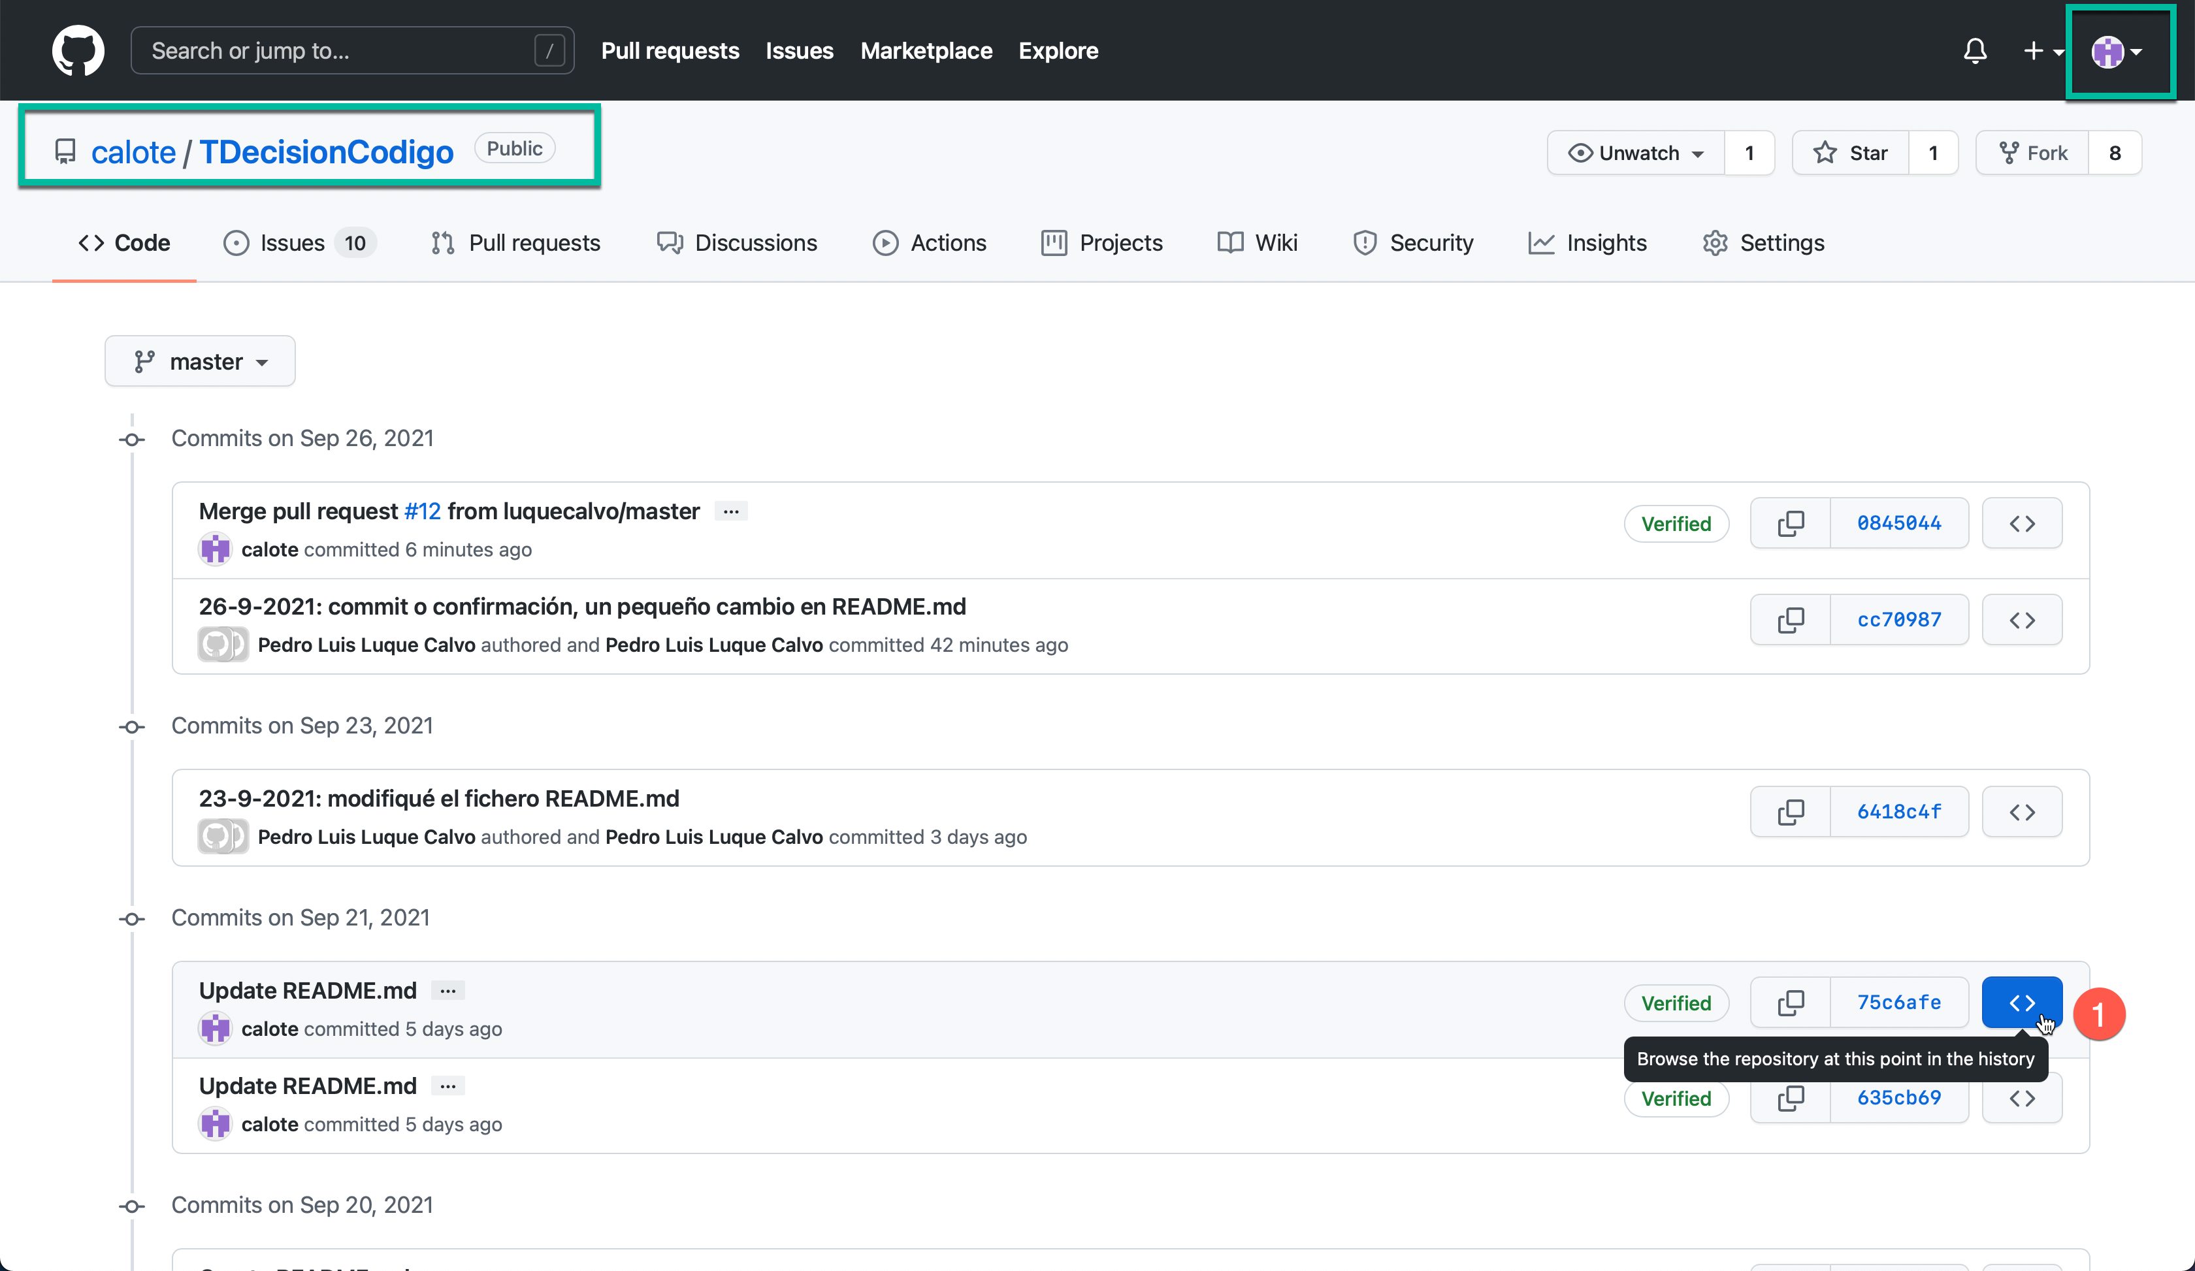Open Pull requests in top navigation
This screenshot has width=2195, height=1271.
point(670,50)
